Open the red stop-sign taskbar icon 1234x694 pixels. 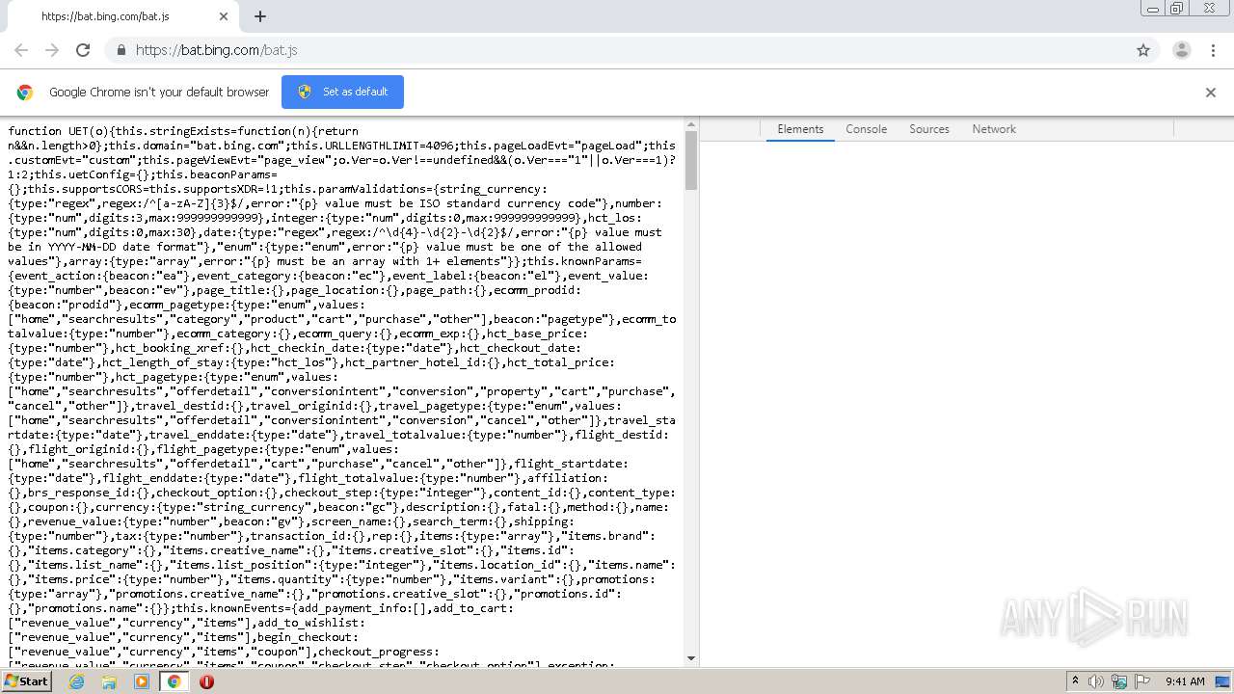pos(206,681)
